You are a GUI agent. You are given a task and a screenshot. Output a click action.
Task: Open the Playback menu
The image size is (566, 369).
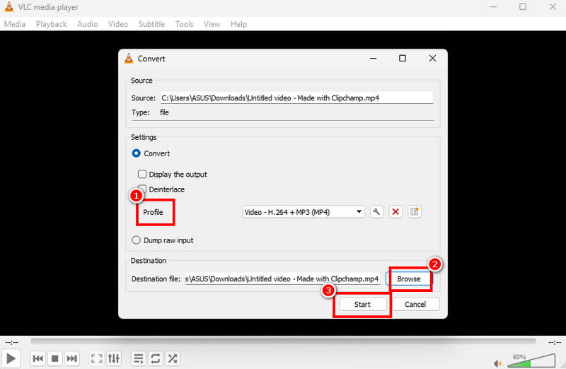pyautogui.click(x=51, y=24)
